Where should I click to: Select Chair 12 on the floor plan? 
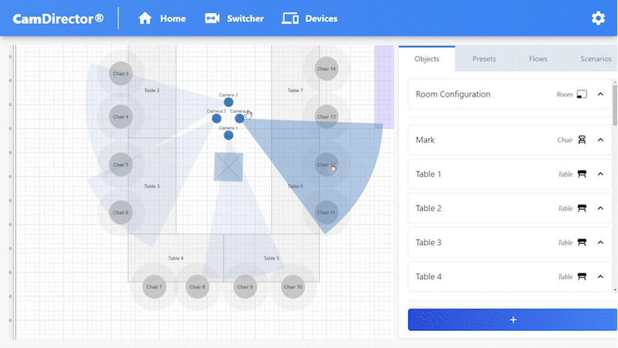pos(326,165)
